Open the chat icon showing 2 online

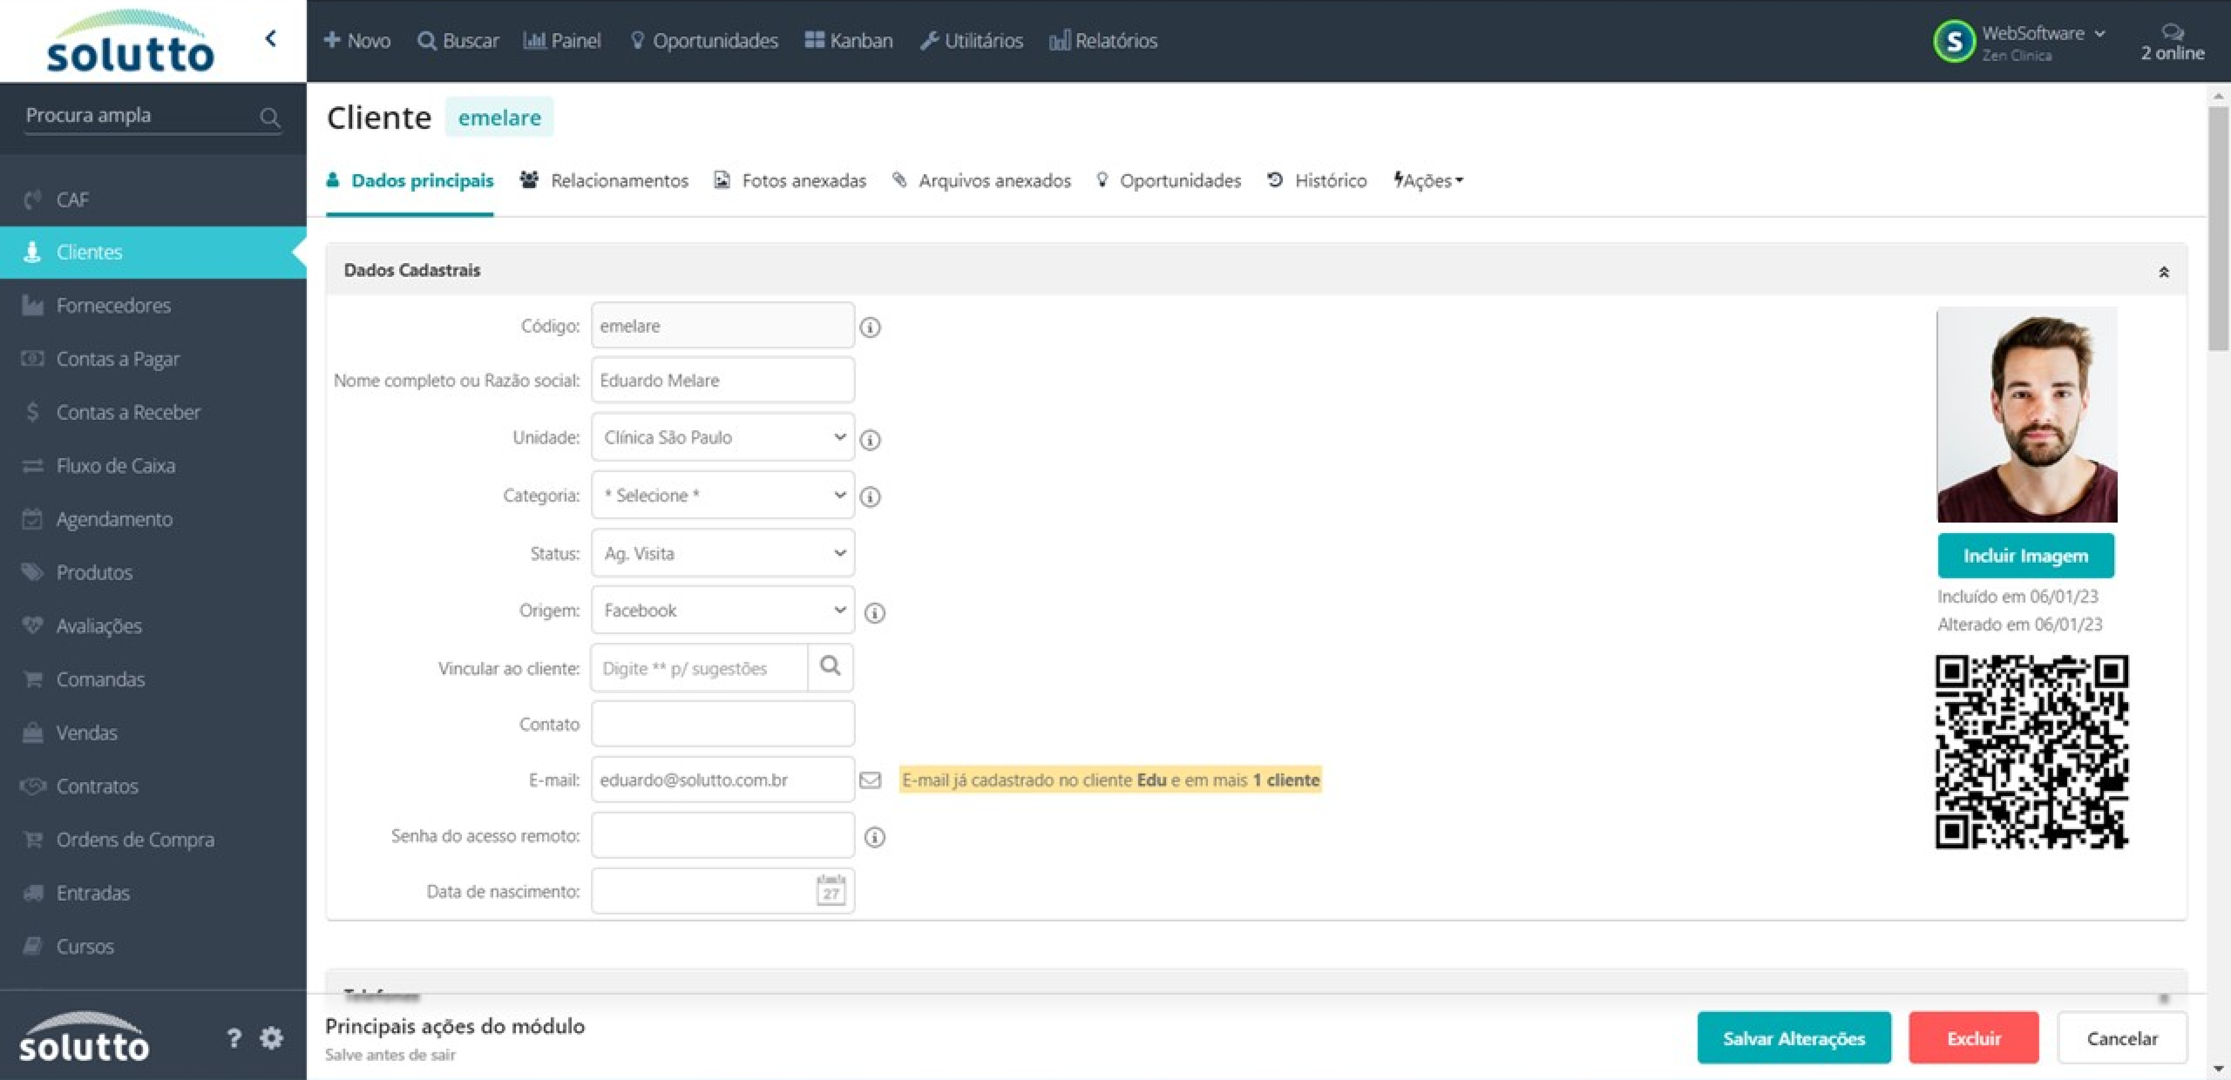pos(2172,33)
